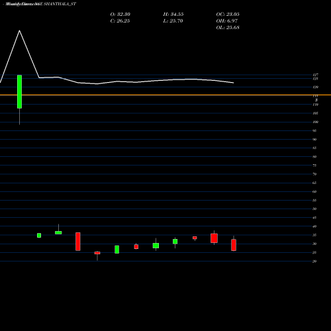Click the 100 price axis label
The image size is (331, 331).
tap(315, 122)
